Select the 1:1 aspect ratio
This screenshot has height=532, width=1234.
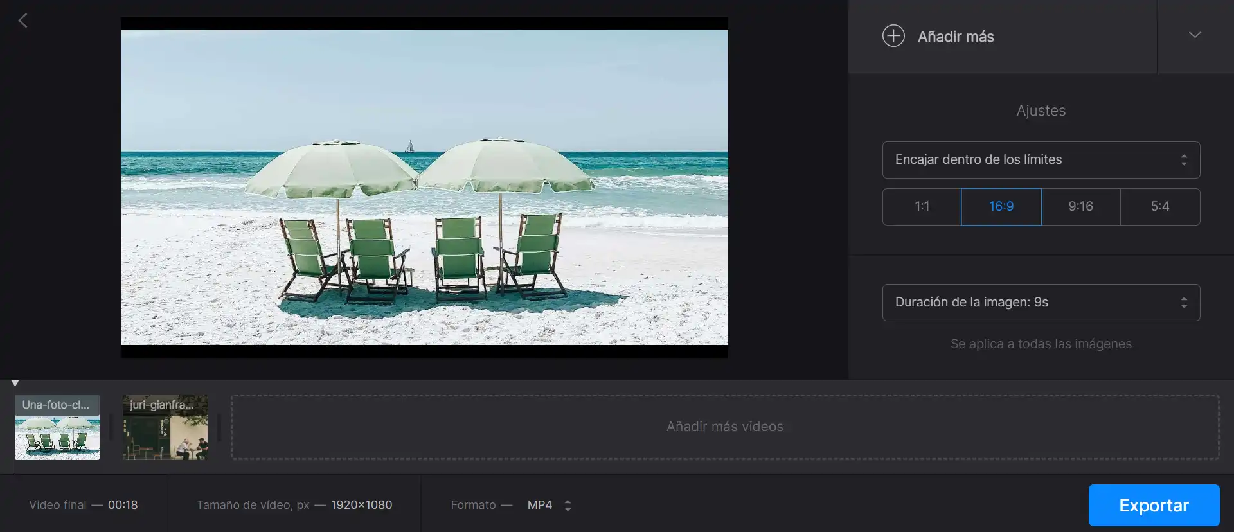coord(922,207)
